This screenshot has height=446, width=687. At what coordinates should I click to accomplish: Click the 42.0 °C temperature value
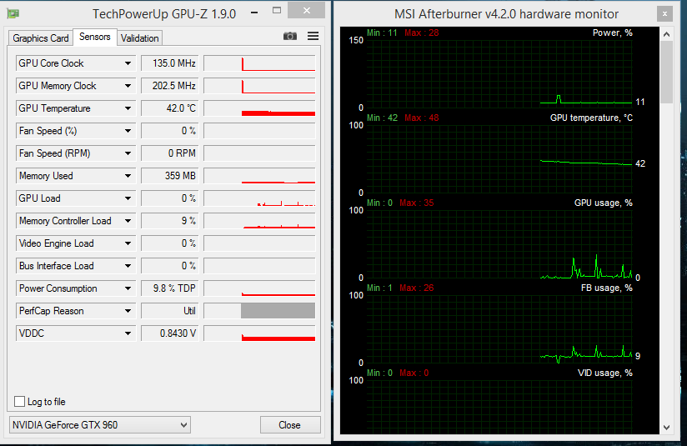point(169,108)
